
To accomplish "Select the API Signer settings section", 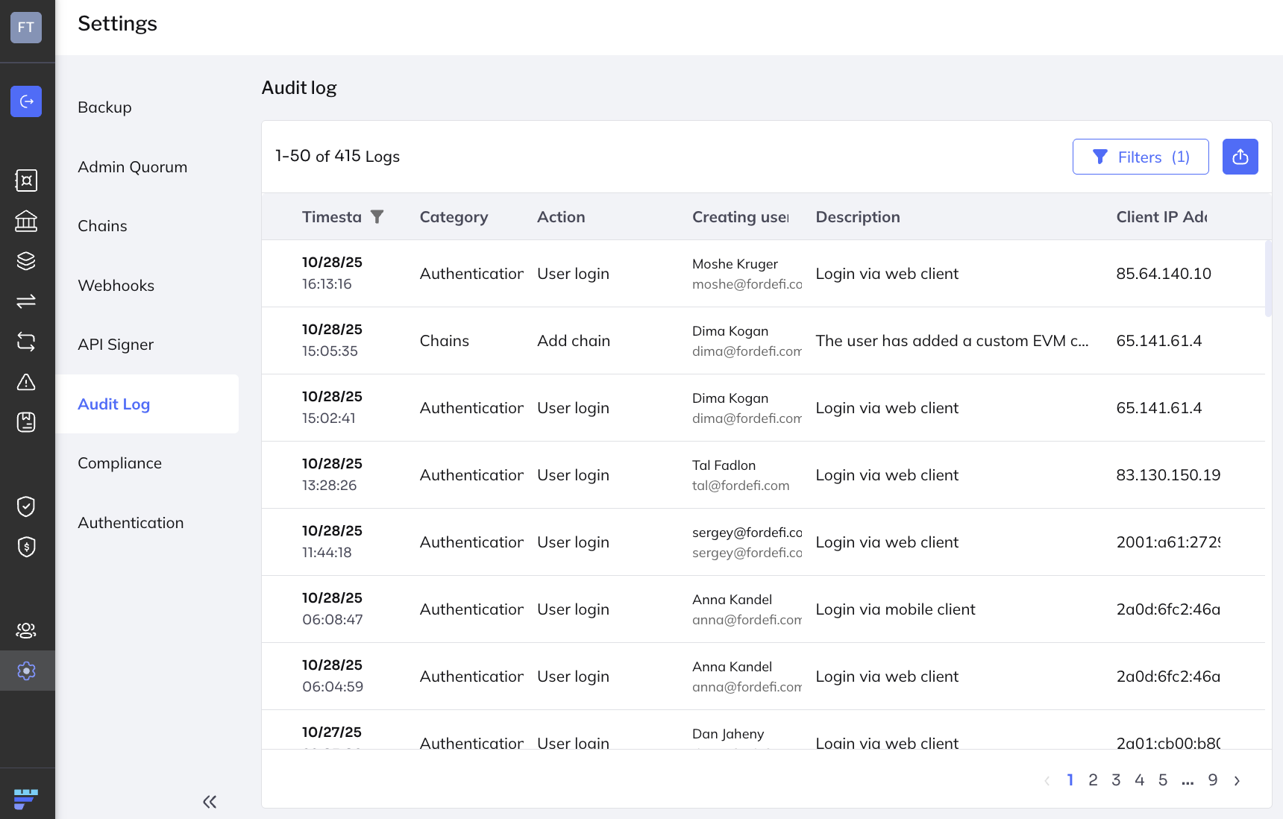I will point(116,345).
